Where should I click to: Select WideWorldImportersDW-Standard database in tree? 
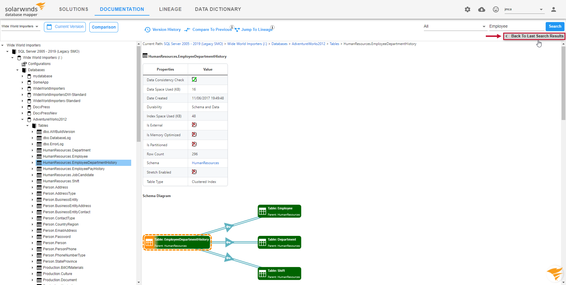(60, 95)
